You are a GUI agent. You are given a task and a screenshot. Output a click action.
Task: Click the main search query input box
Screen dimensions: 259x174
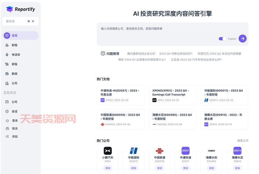[x=172, y=34]
